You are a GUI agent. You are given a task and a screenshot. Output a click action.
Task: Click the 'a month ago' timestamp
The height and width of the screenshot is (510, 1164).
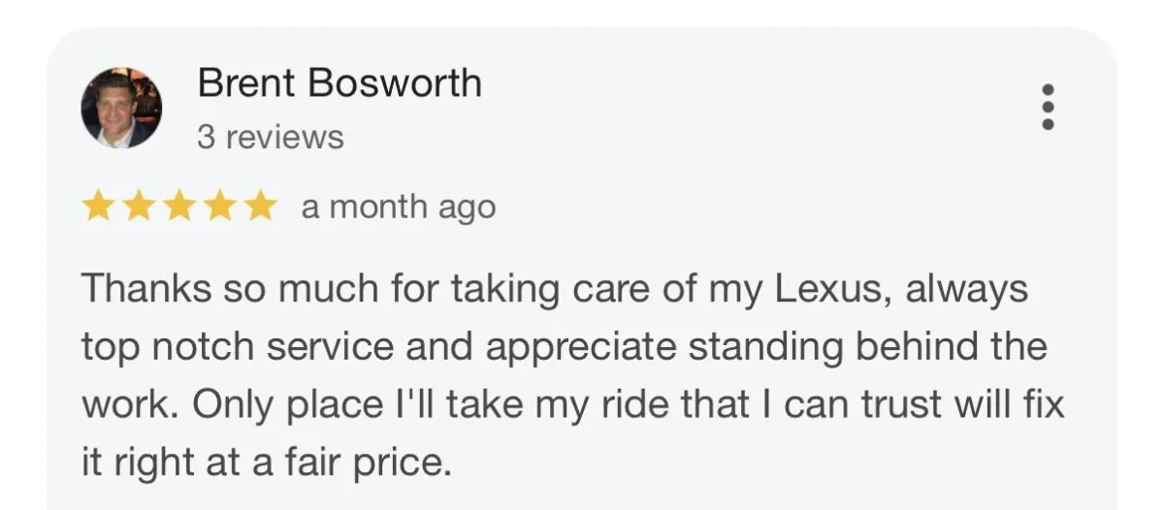pos(398,207)
